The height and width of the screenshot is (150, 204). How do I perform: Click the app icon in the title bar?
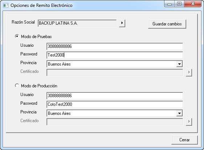(x=5, y=5)
